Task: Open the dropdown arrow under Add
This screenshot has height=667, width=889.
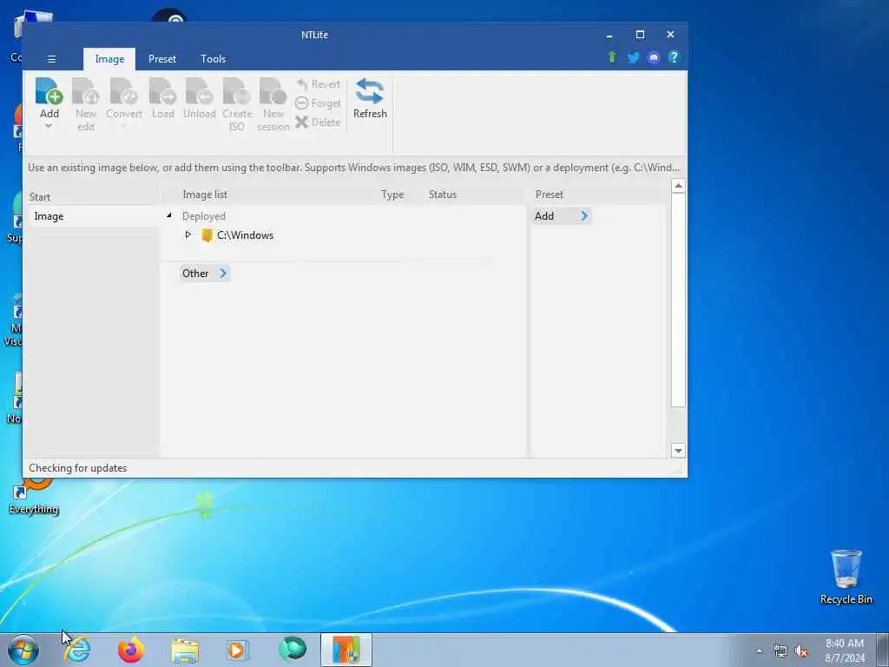Action: click(49, 126)
